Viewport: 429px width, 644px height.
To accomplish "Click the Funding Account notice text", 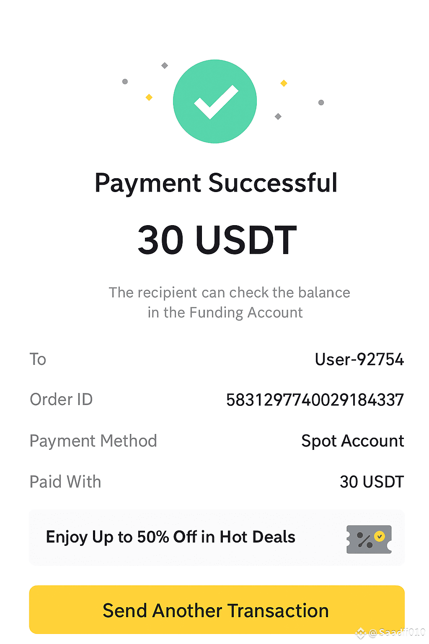I will point(229,302).
